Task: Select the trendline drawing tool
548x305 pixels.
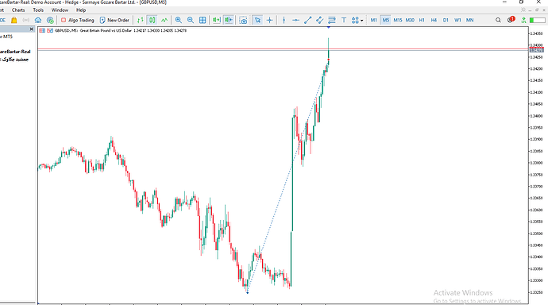Action: pos(307,21)
